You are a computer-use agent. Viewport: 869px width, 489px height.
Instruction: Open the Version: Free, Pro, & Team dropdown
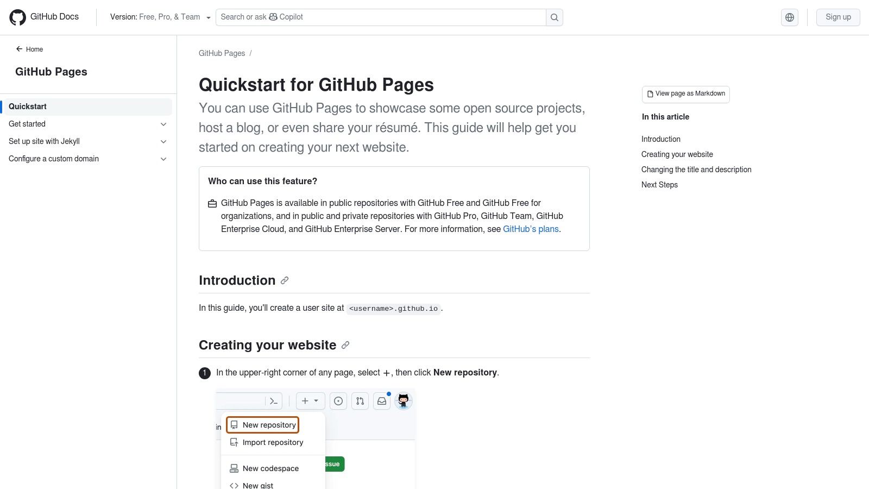(159, 17)
